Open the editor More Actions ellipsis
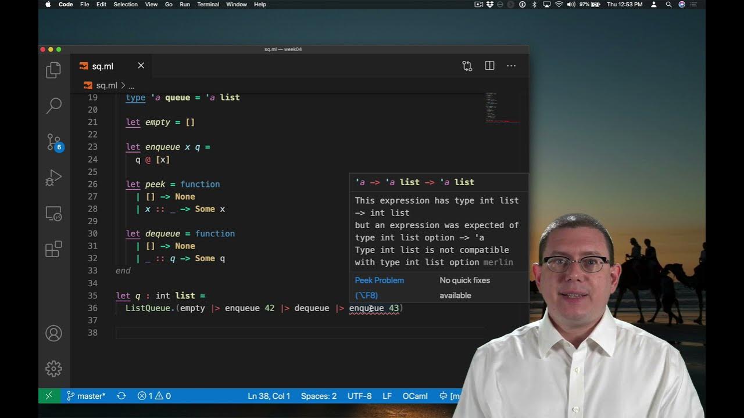This screenshot has height=418, width=744. tap(512, 66)
